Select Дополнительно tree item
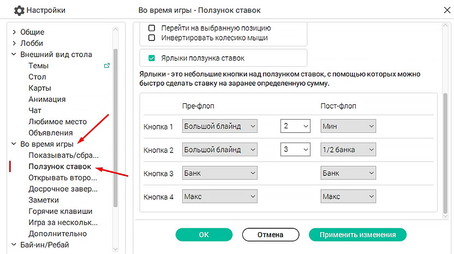 coord(58,234)
